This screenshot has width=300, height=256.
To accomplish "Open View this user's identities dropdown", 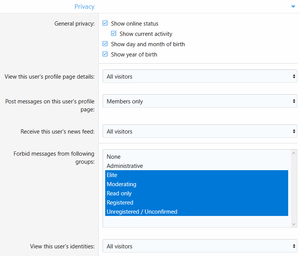I will [x=199, y=246].
